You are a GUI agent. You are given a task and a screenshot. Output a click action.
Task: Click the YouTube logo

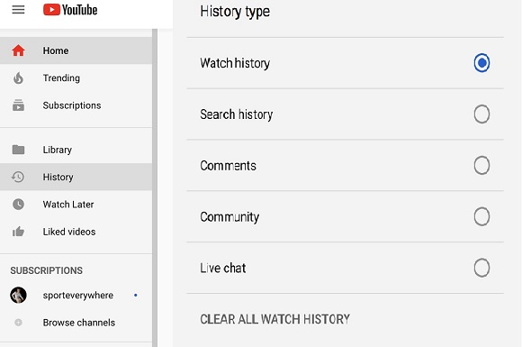[70, 10]
